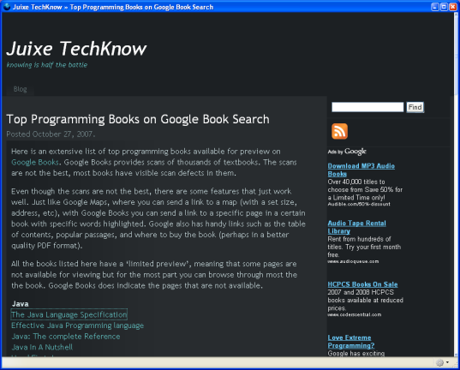Open the Top Programming Books post title
This screenshot has height=370, width=460.
(x=138, y=119)
